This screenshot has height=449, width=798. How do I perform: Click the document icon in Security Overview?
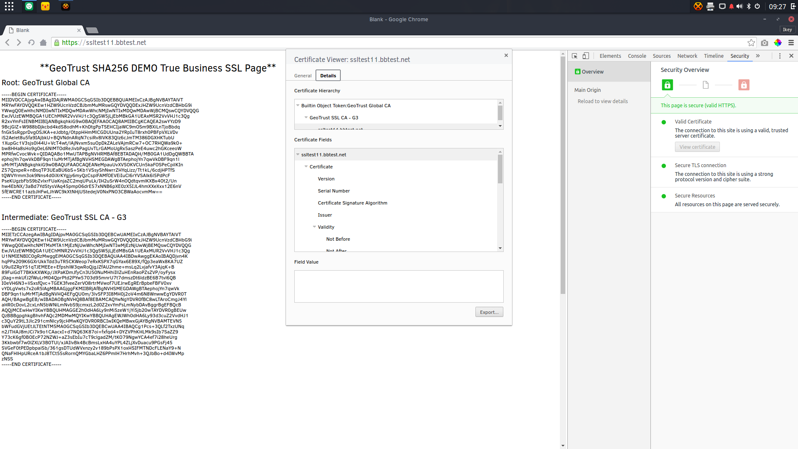click(x=705, y=85)
